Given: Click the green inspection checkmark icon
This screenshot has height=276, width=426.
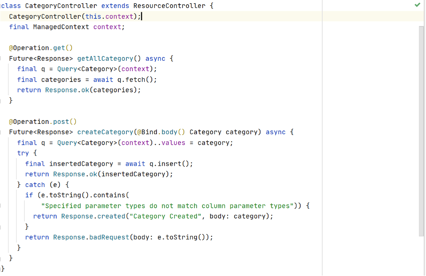Looking at the screenshot, I should [418, 5].
